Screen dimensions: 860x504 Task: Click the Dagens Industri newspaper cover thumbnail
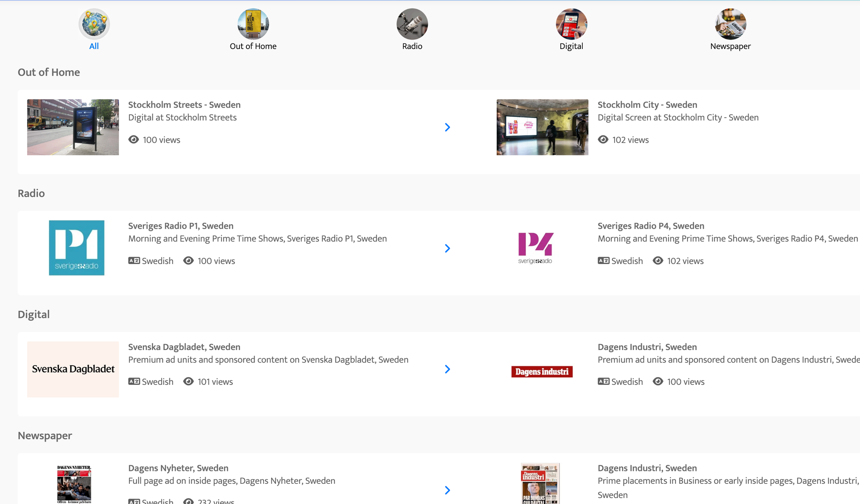click(541, 483)
